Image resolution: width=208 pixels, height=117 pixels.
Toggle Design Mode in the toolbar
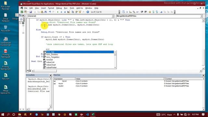[x=68, y=12]
